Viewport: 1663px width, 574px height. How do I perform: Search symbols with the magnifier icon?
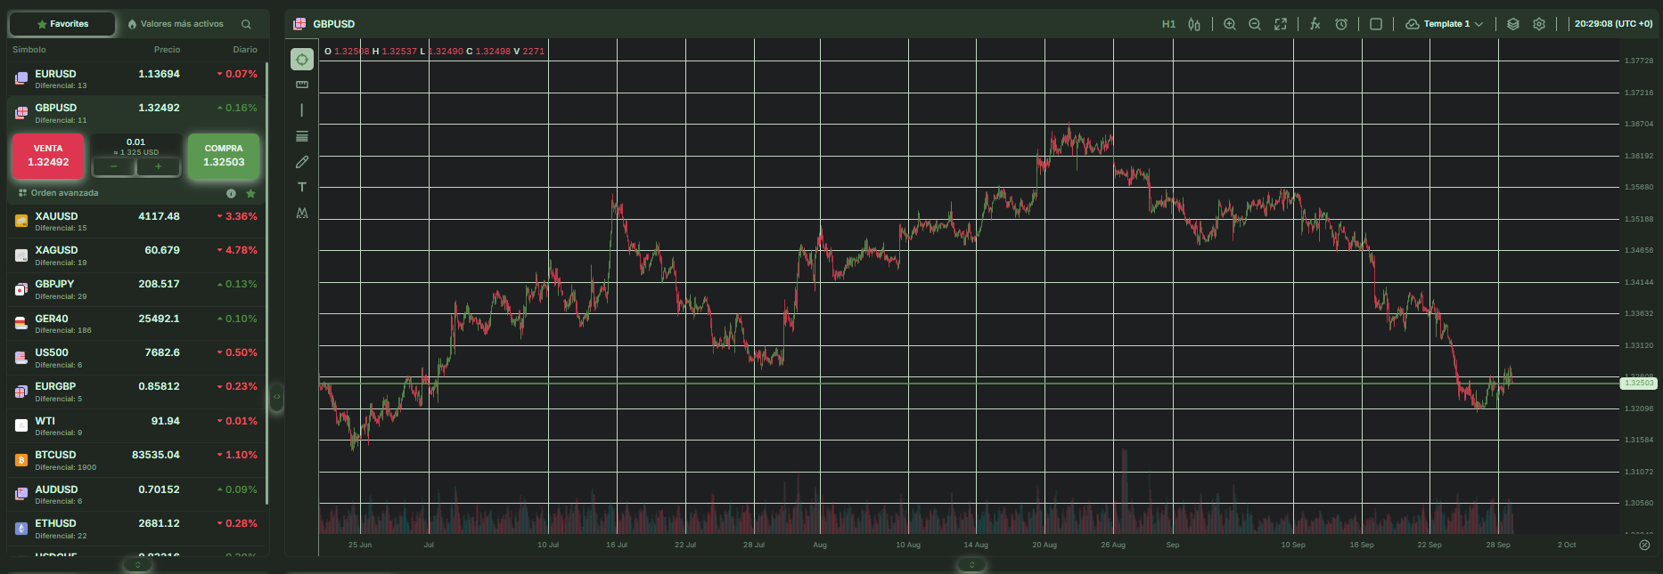[x=246, y=24]
